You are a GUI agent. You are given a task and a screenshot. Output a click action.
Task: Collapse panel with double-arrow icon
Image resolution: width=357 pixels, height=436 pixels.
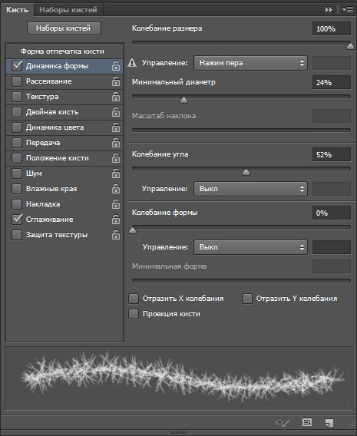coord(329,9)
